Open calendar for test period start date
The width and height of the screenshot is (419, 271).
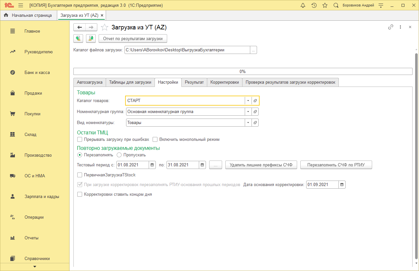[152, 165]
